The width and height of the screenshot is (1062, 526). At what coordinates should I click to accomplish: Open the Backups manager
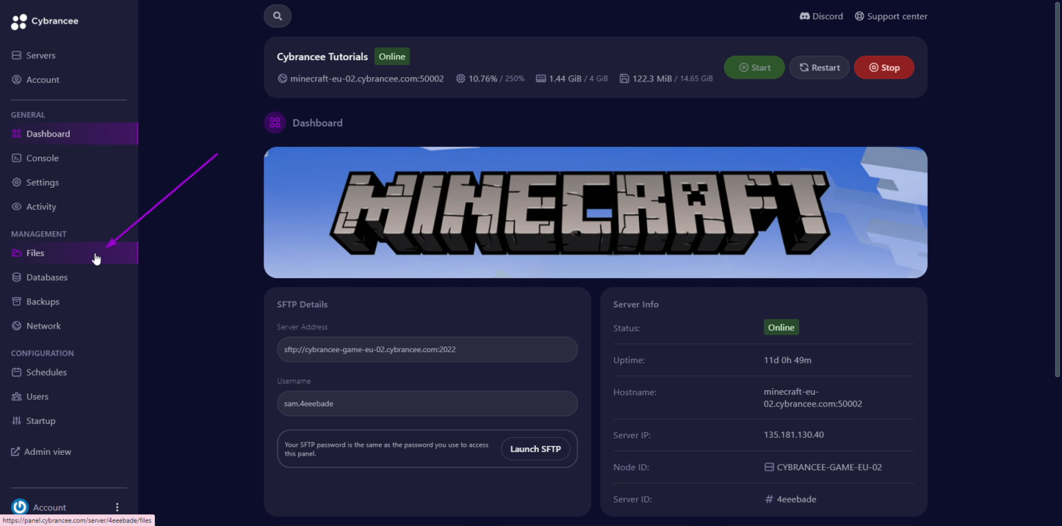click(43, 301)
